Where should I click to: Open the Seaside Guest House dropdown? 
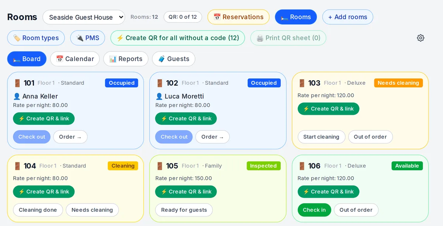coord(84,17)
